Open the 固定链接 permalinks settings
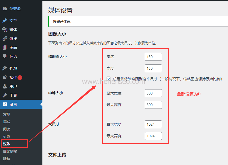 (10, 151)
